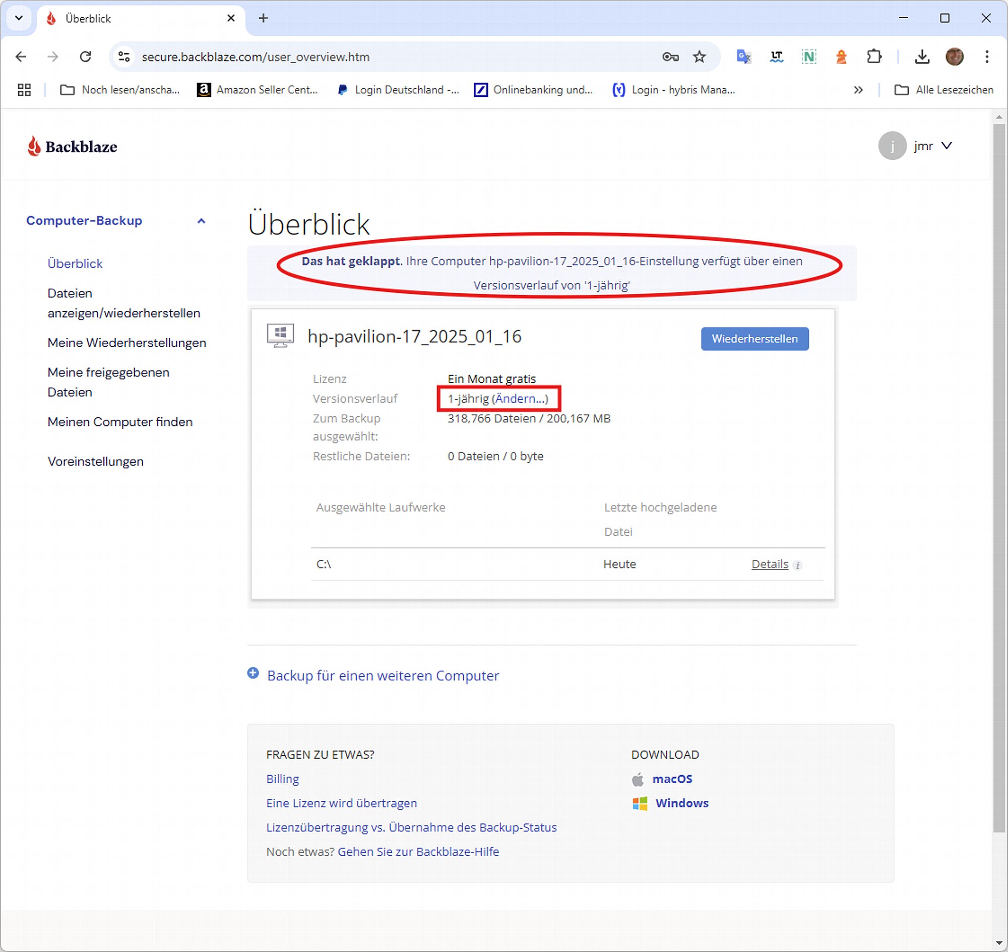Open Eine Lizenz wird übertragen link
This screenshot has height=952, width=1008.
pyautogui.click(x=342, y=803)
